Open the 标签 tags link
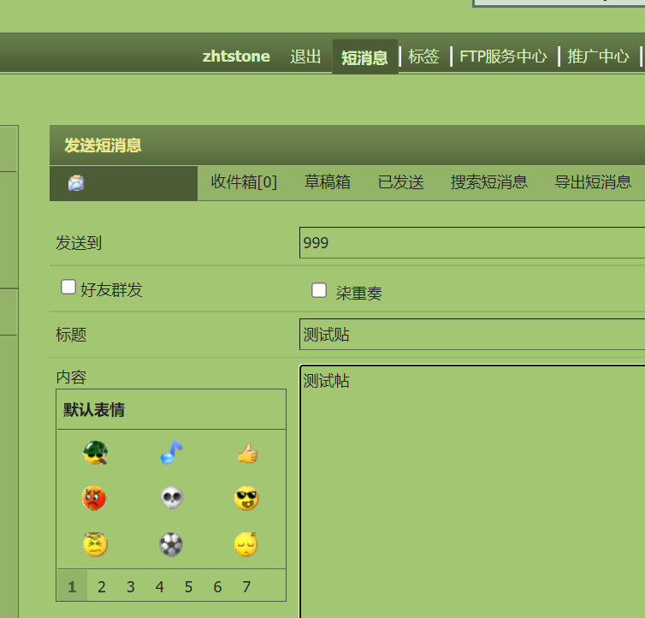Image resolution: width=645 pixels, height=618 pixels. (423, 56)
